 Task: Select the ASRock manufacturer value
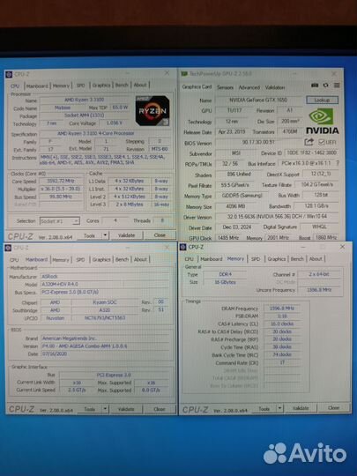(x=105, y=277)
